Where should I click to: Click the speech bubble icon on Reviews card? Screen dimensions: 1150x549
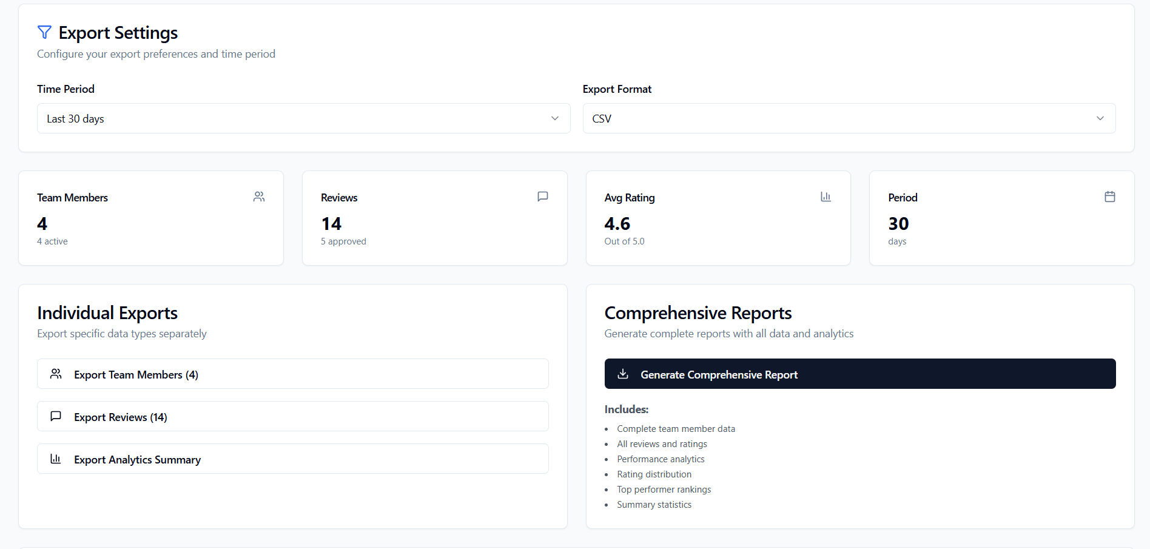(542, 197)
